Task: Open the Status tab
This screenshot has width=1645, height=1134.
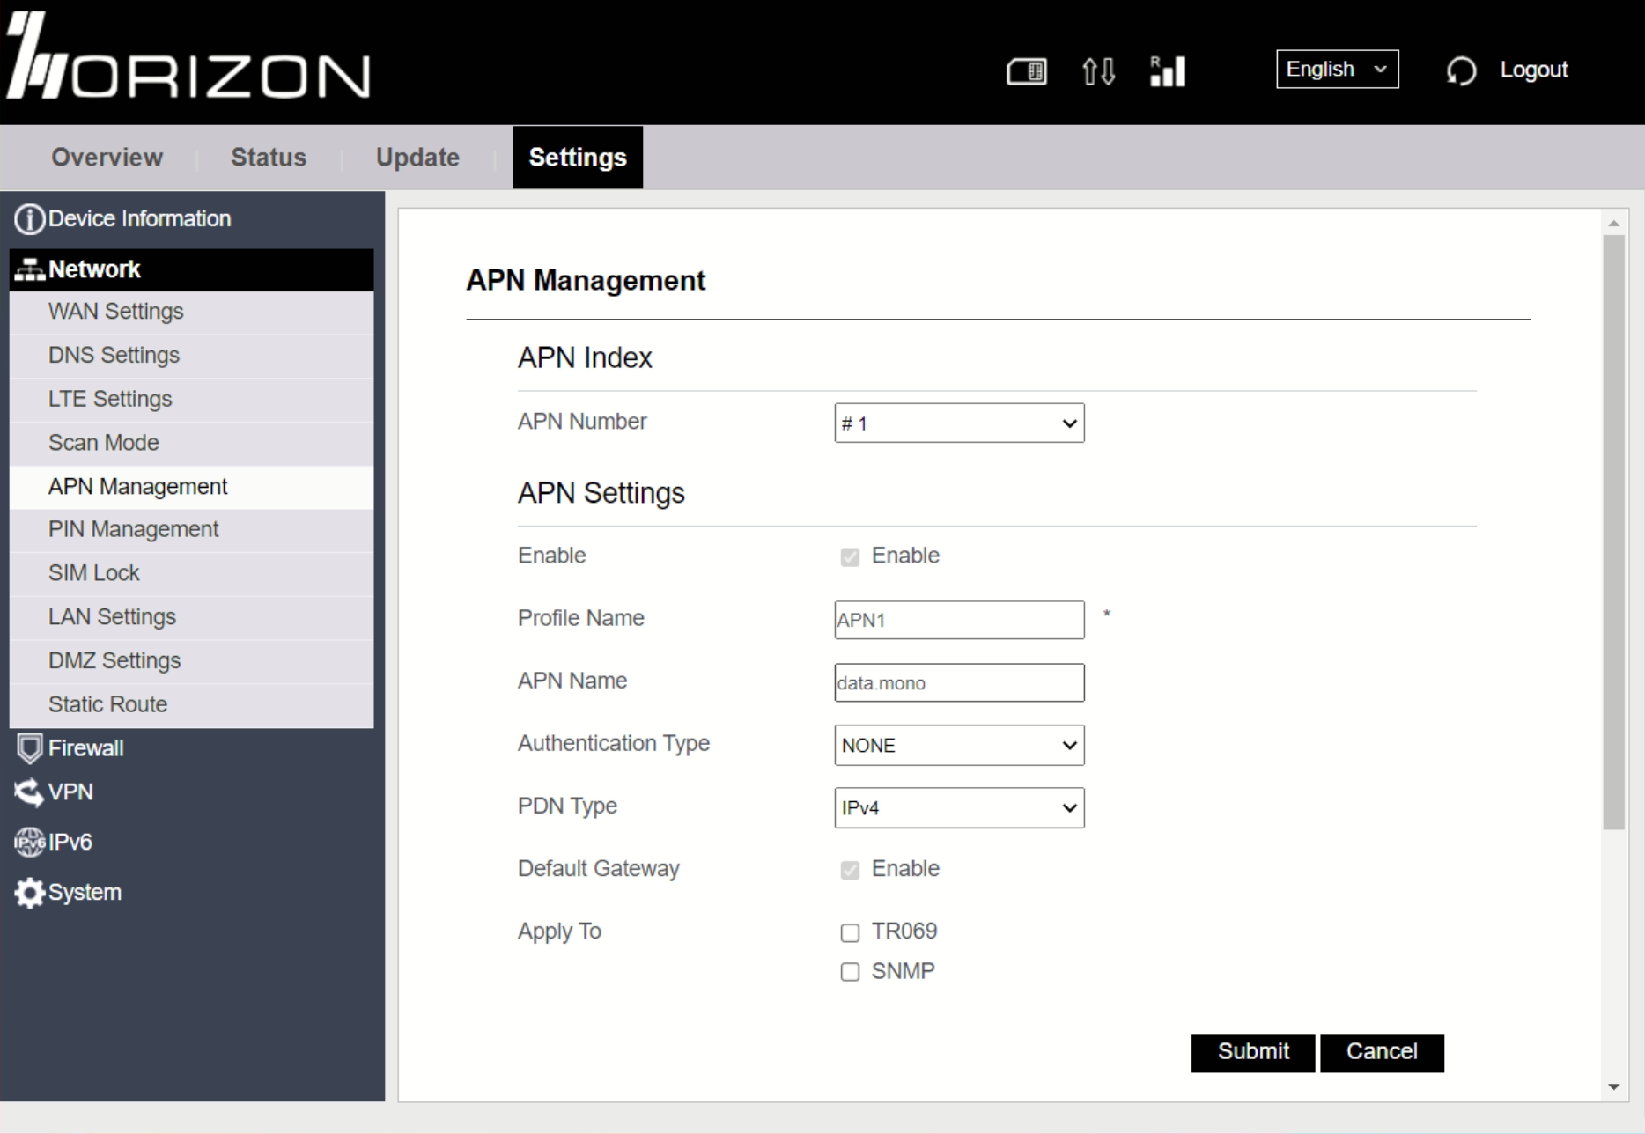Action: [x=269, y=158]
